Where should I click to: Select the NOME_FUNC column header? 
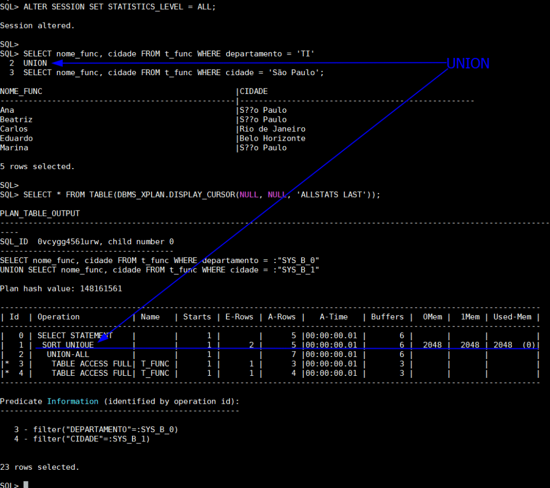pyautogui.click(x=21, y=91)
